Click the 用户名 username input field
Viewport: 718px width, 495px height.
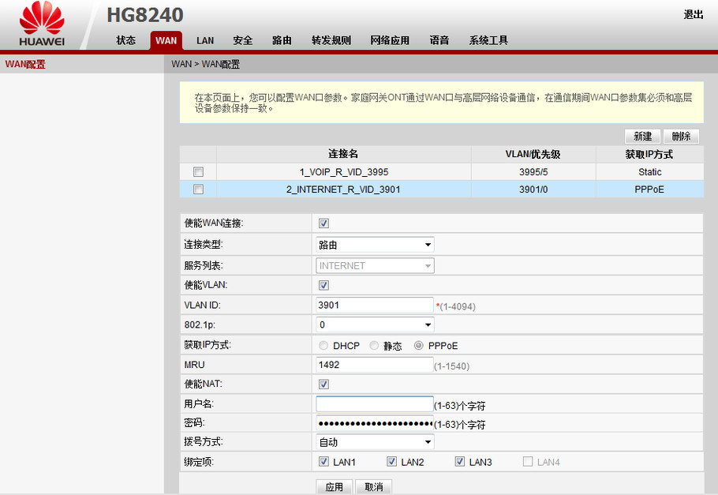click(375, 403)
